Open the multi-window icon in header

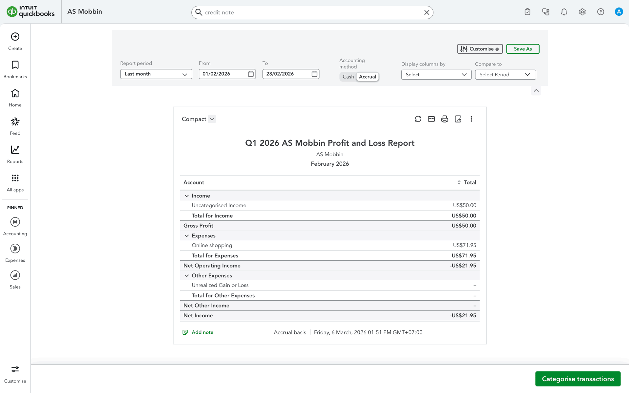546,12
